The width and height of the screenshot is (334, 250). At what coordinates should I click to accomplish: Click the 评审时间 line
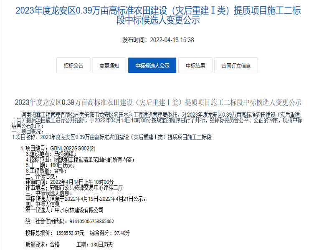(x=69, y=182)
